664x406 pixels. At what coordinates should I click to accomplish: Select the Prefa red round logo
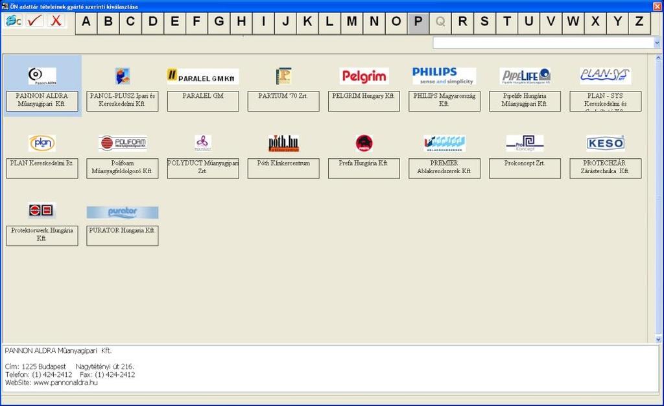pyautogui.click(x=364, y=143)
